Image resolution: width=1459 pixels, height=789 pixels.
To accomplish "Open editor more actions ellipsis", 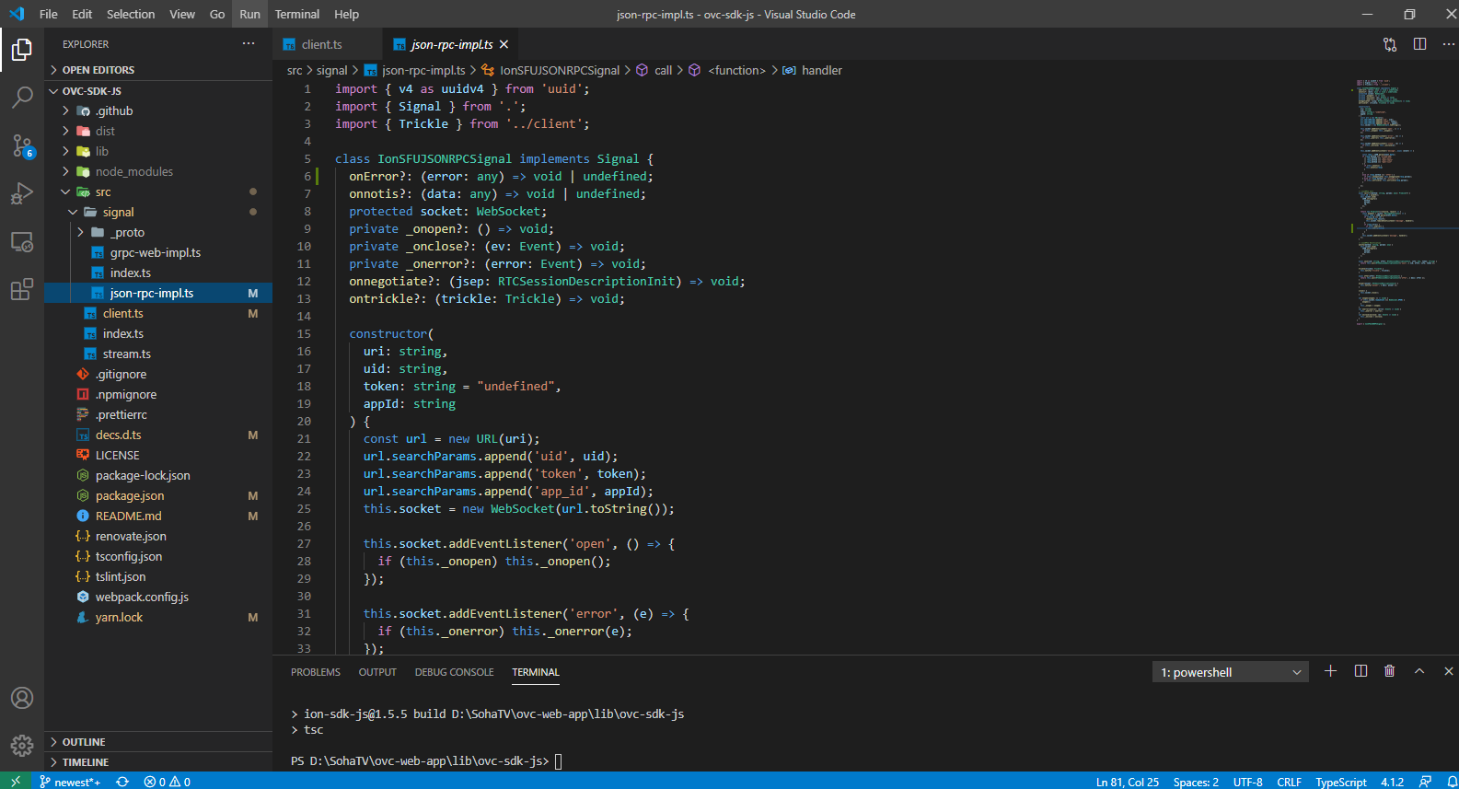I will click(1448, 44).
